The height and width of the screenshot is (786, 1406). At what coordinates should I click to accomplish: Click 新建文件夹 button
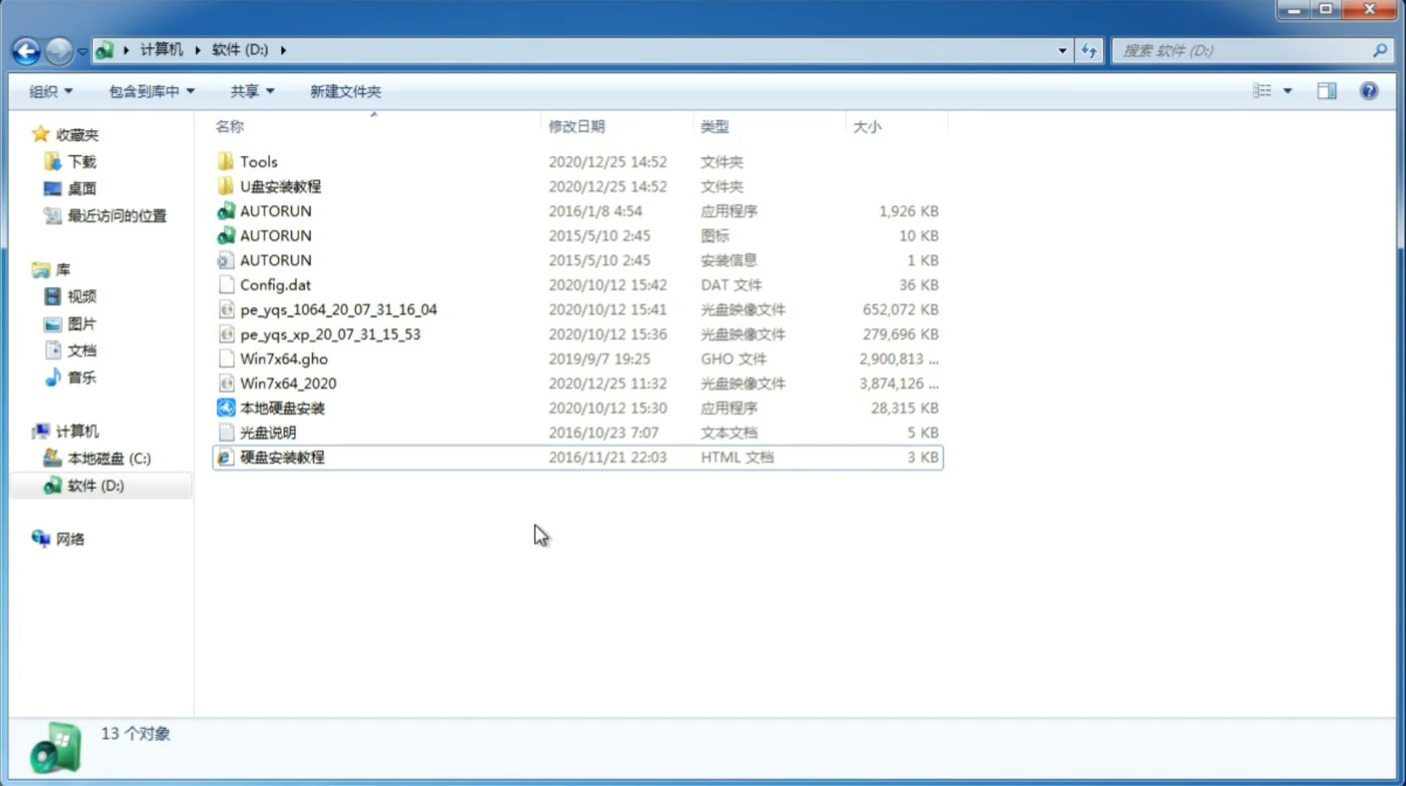point(346,91)
